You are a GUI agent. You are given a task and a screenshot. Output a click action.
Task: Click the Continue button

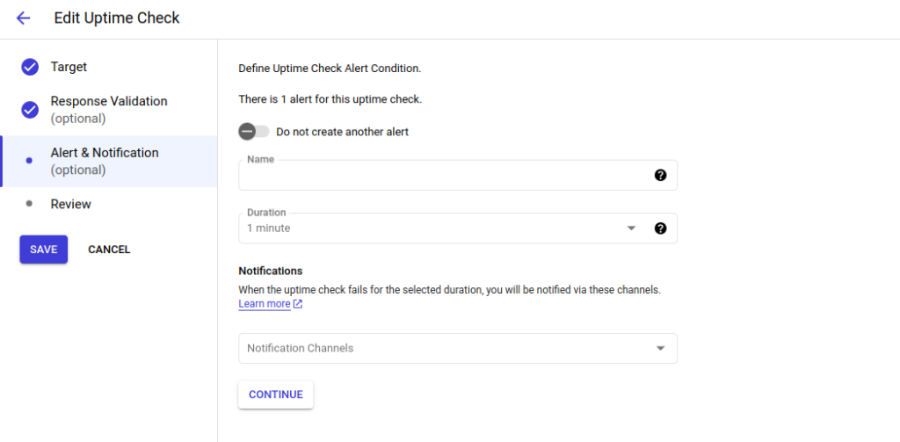(x=275, y=395)
